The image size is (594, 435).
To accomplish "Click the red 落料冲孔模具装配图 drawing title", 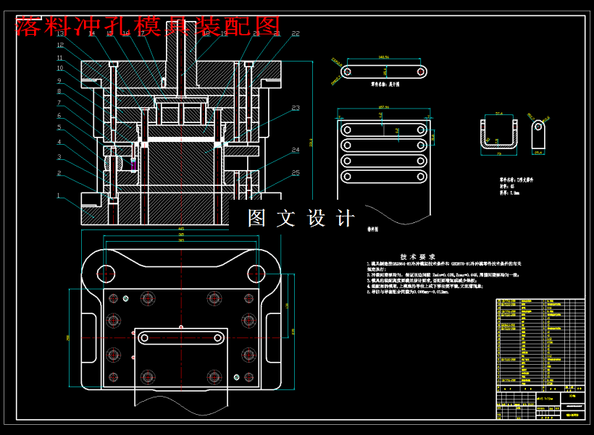I will 148,26.
